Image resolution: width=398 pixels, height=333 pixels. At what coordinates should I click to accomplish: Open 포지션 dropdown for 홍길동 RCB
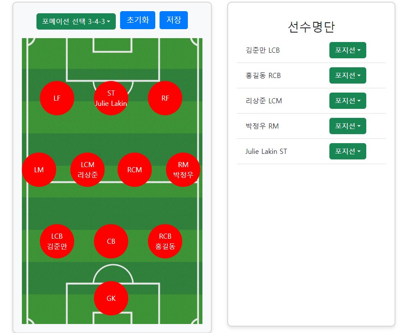click(x=347, y=75)
